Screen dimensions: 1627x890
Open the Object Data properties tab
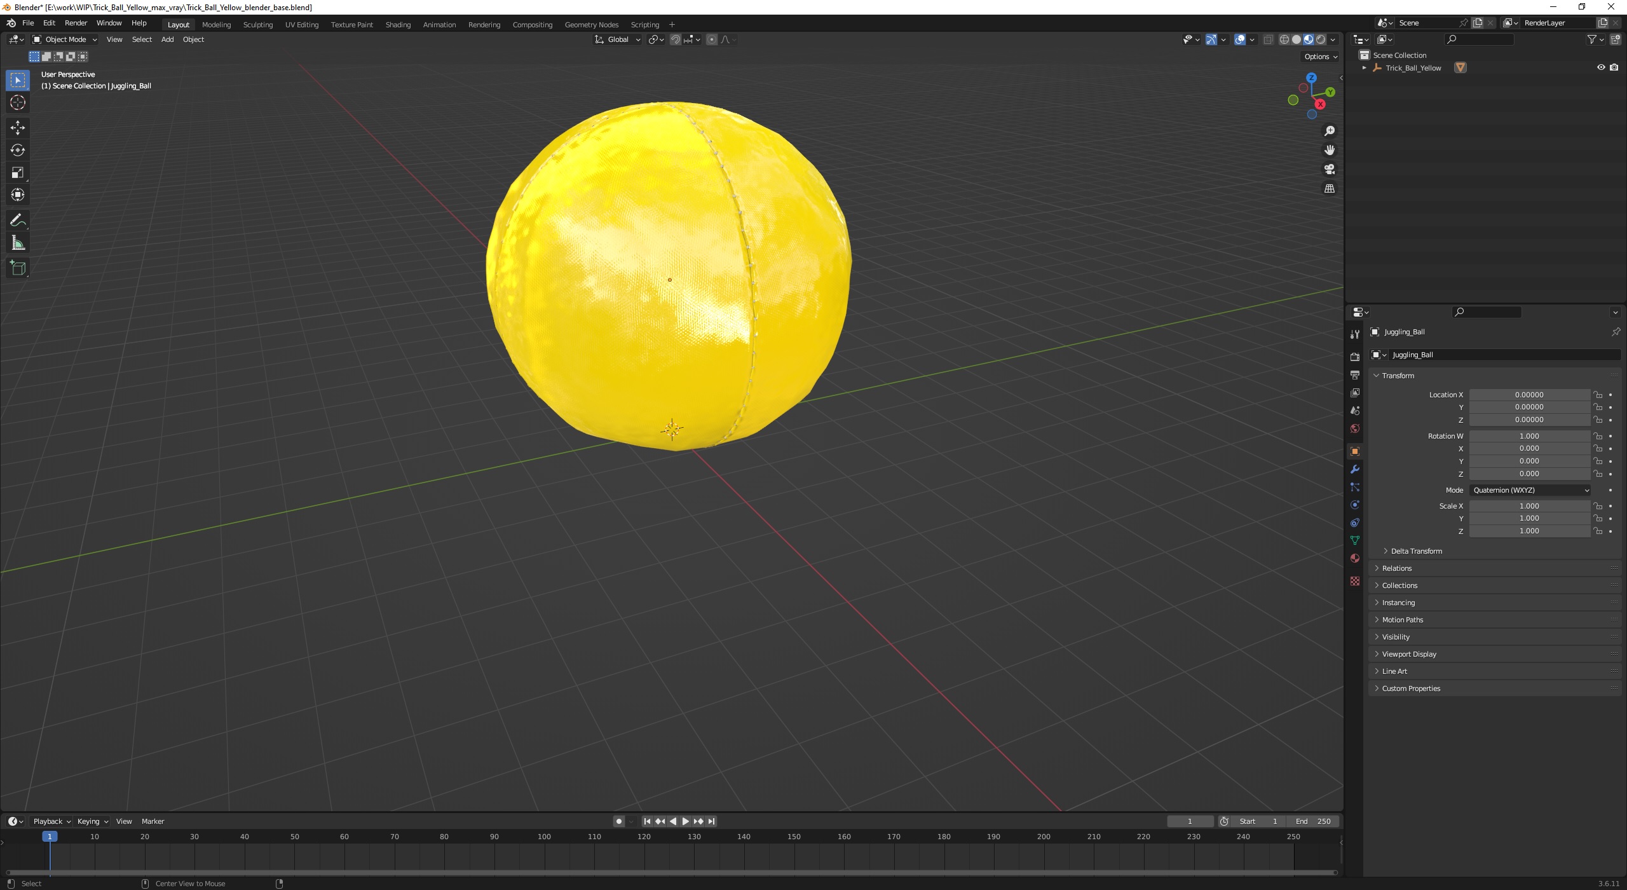[x=1355, y=540]
